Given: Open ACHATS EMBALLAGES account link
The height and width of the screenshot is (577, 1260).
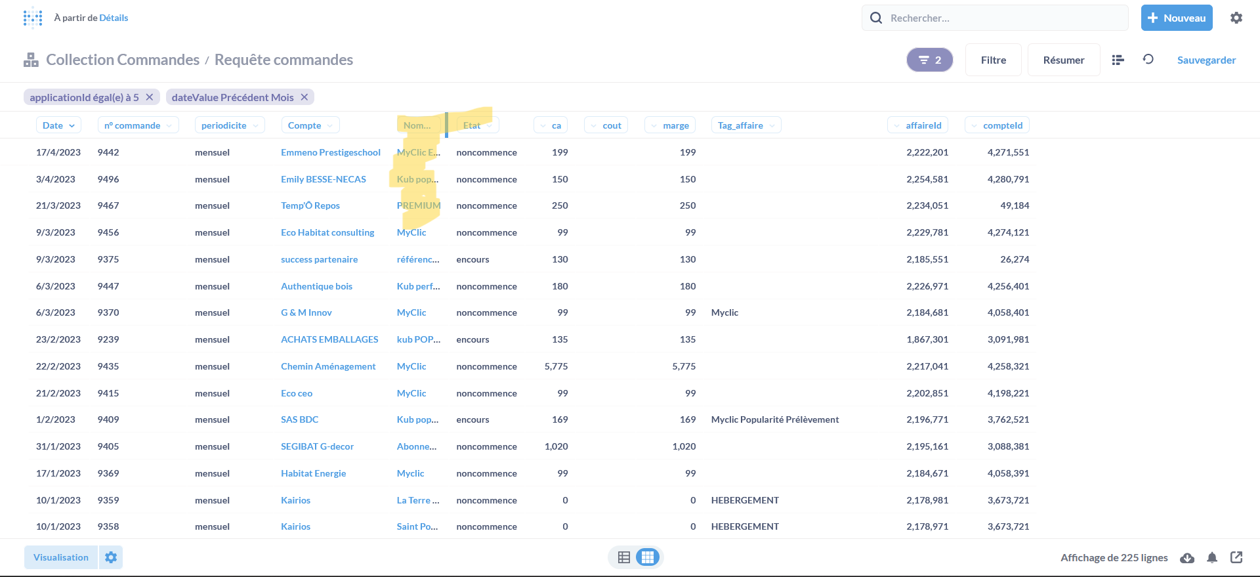Looking at the screenshot, I should [x=329, y=339].
